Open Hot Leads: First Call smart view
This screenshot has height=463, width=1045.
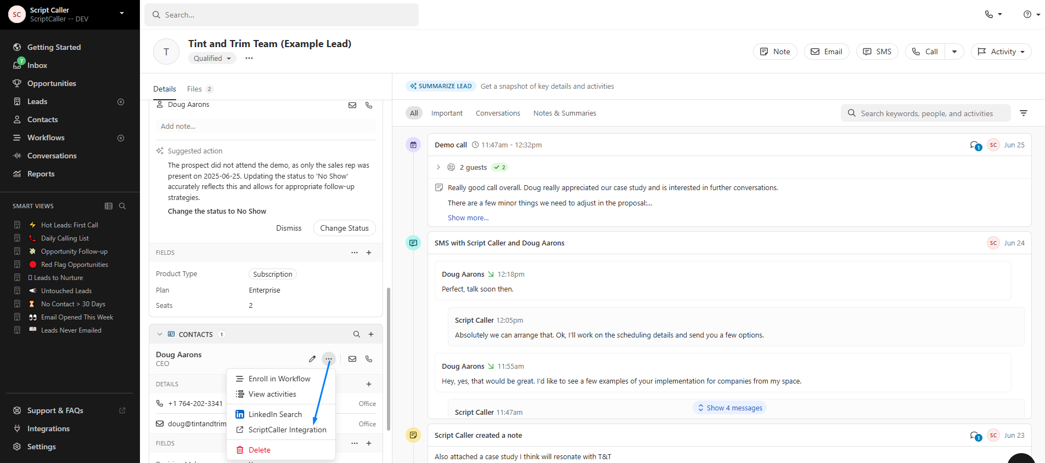pyautogui.click(x=70, y=225)
